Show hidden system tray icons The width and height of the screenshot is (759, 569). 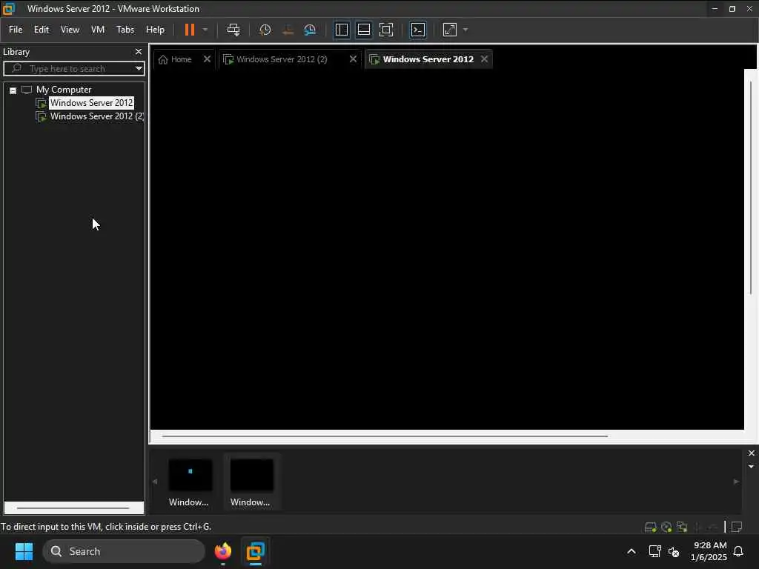[632, 551]
